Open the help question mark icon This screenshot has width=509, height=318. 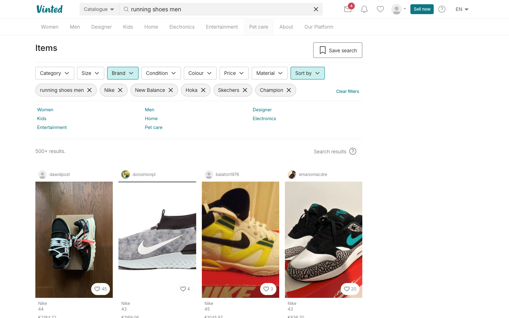coord(442,9)
